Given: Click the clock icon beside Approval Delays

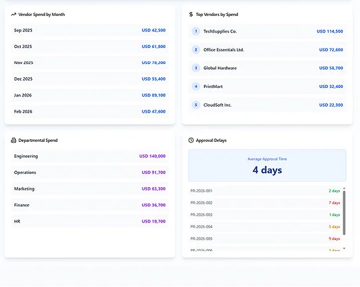Looking at the screenshot, I should (191, 141).
